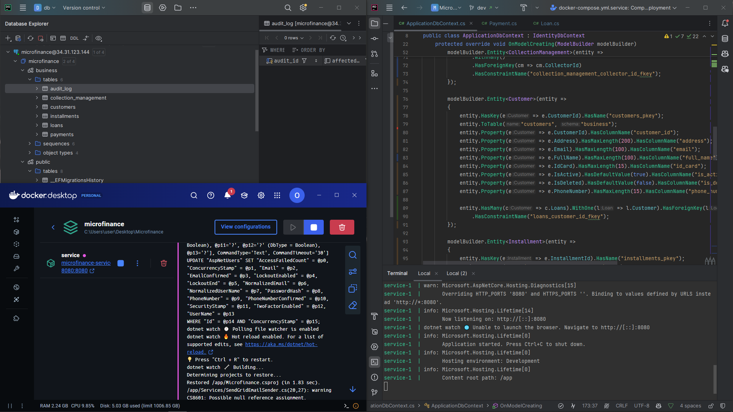733x412 pixels.
Task: Open Docker Desktop terminal icon in footer
Action: tap(346, 406)
